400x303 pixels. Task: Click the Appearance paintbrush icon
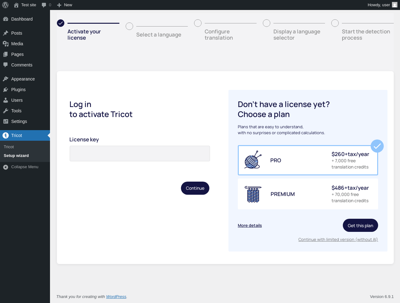6,79
